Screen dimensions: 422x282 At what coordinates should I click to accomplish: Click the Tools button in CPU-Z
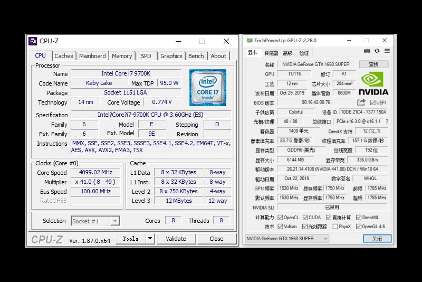[x=130, y=239]
